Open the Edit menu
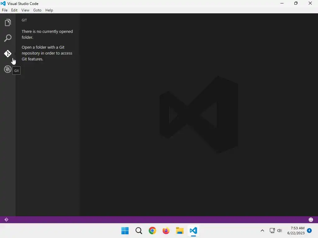 click(x=14, y=10)
